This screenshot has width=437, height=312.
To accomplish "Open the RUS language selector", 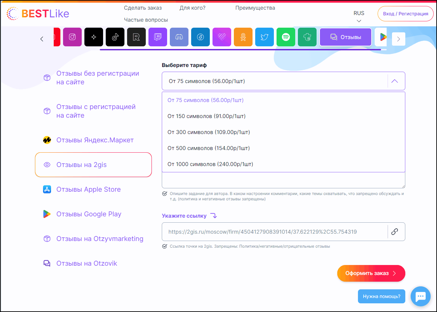I will pyautogui.click(x=359, y=16).
